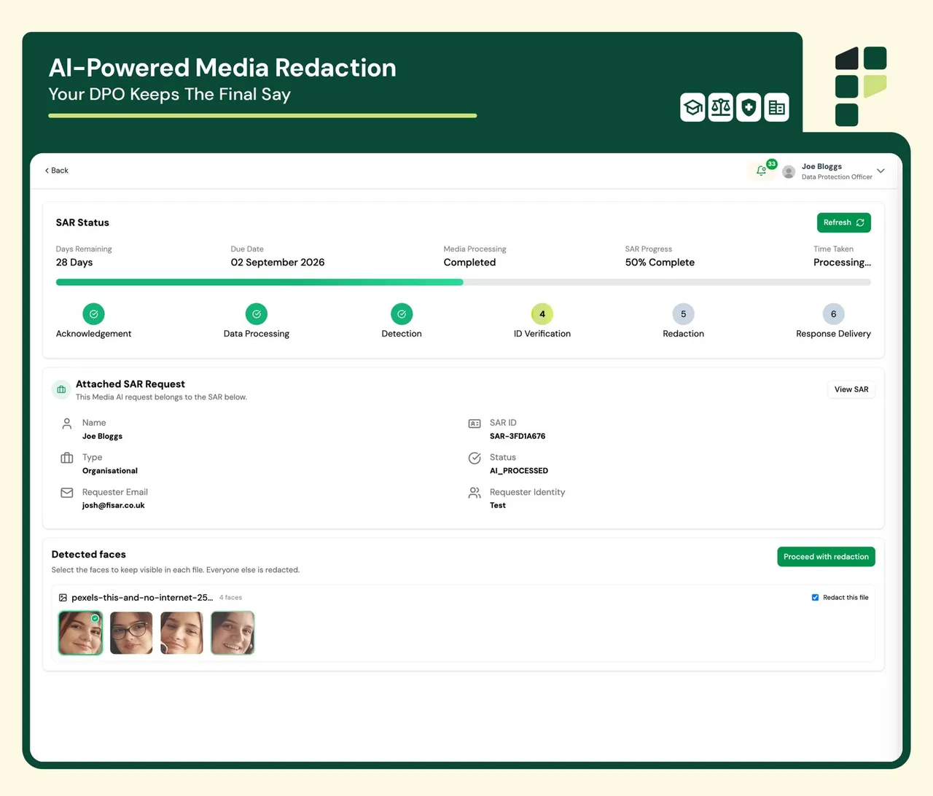Click the person icon beside Name
This screenshot has width=933, height=796.
[x=67, y=424]
